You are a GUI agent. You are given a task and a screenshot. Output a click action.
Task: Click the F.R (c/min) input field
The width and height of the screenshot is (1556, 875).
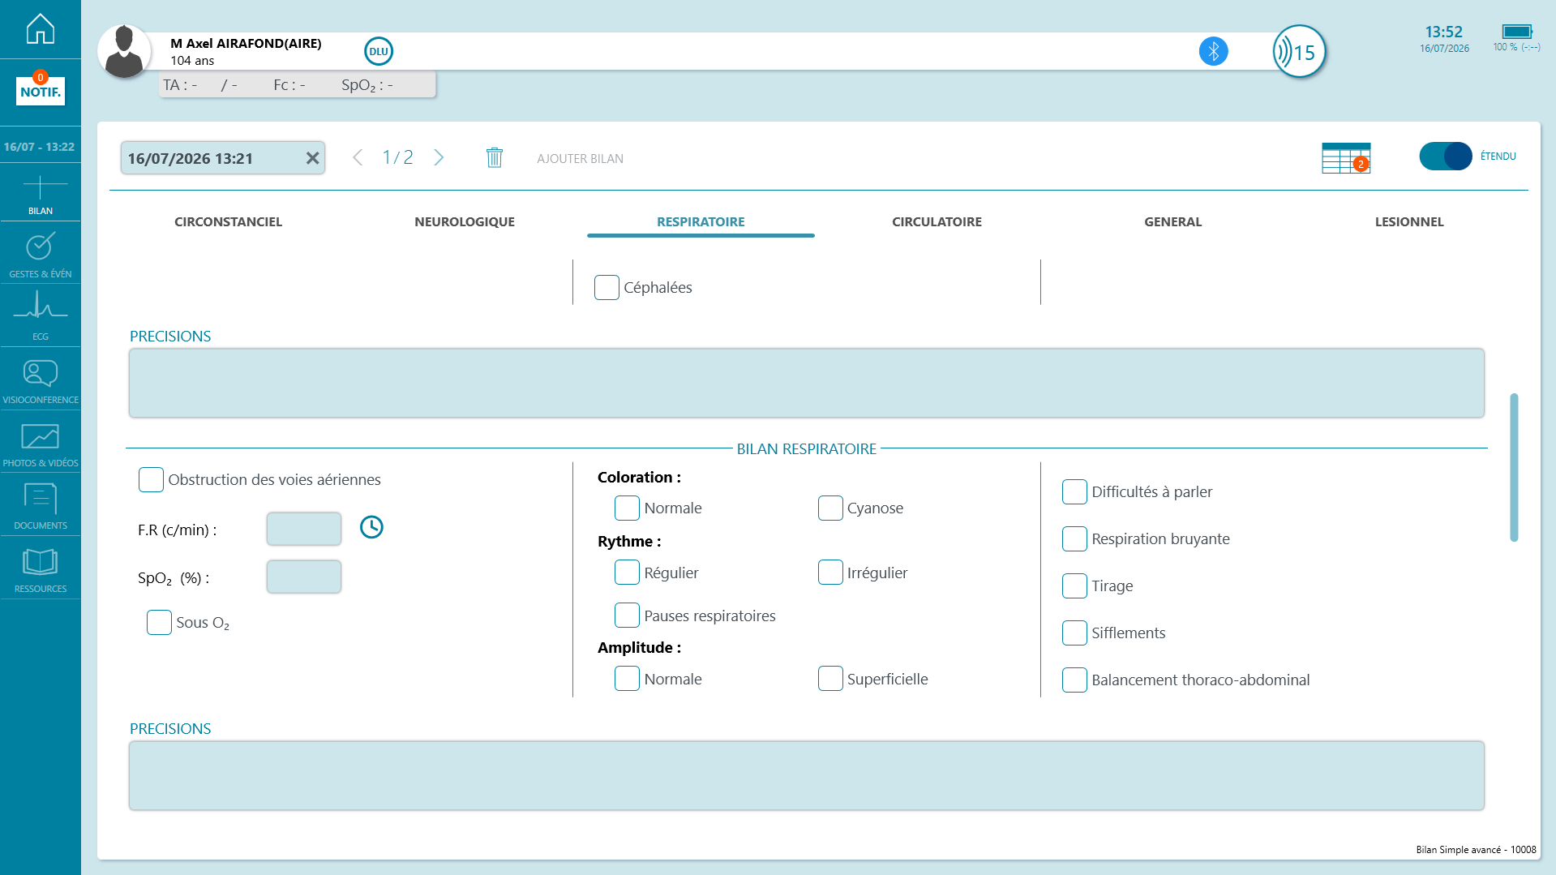pos(304,529)
